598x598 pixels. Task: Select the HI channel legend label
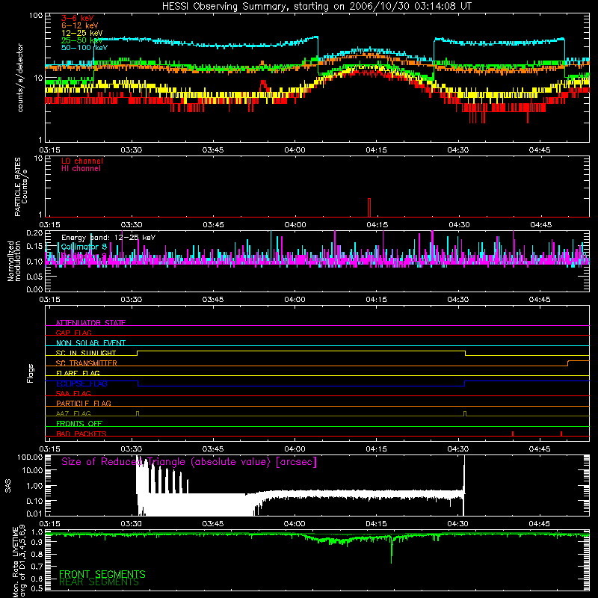point(81,169)
